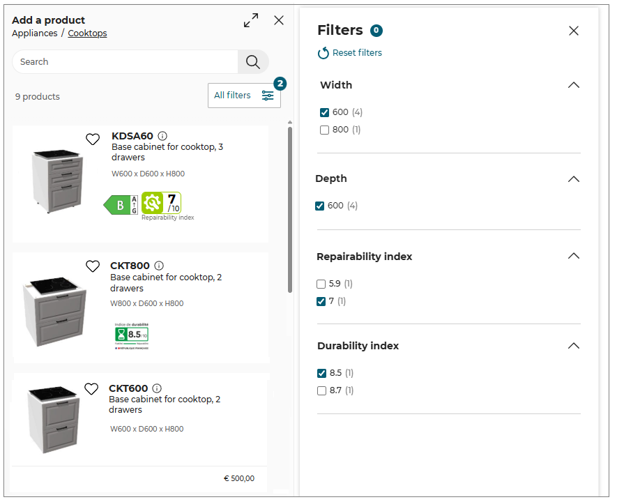The width and height of the screenshot is (617, 502).
Task: Open the All filters panel icon
Action: pos(267,96)
